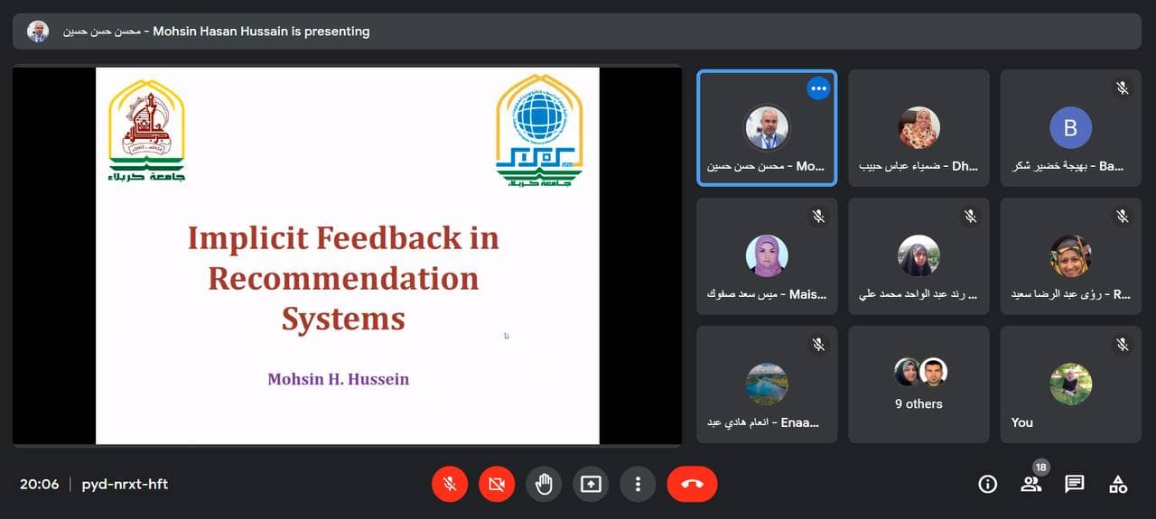Open the meeting details info icon

(987, 485)
